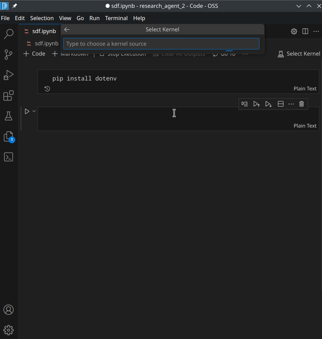
Task: Select the sdf.ipynb editor tab
Action: pos(40,31)
